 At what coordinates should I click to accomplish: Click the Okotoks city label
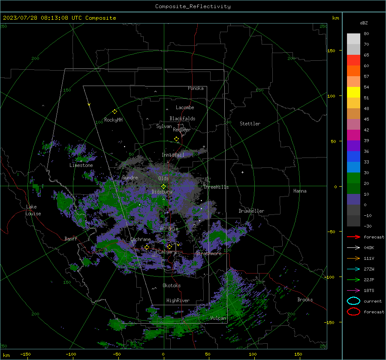(x=172, y=286)
